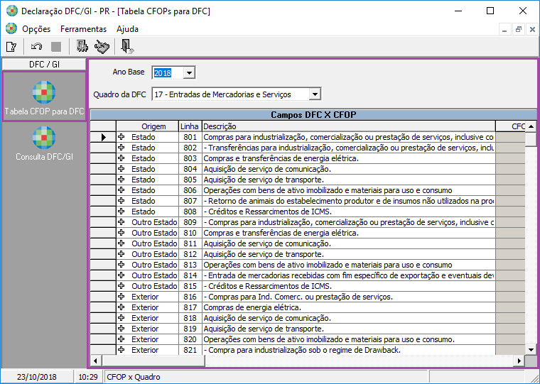This screenshot has height=384, width=540.
Task: Expand line 801 row plus sign
Action: pos(121,137)
